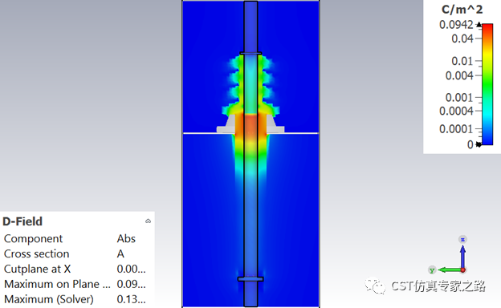
Task: Click the D-Field panel title
Action: 22,221
